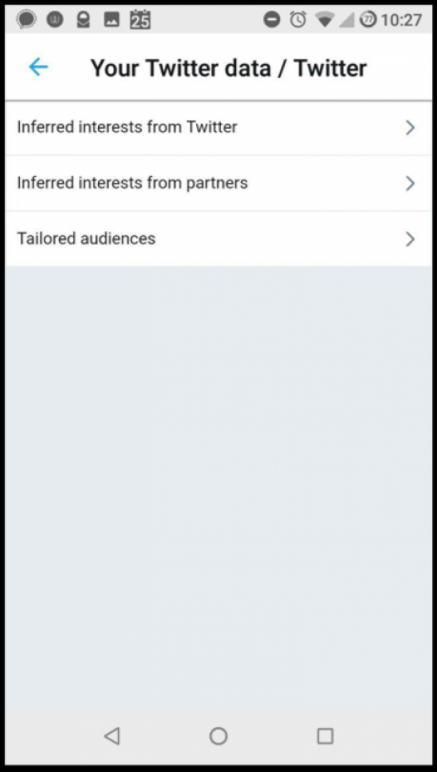
Task: Tap the do not disturb status icon
Action: (272, 19)
